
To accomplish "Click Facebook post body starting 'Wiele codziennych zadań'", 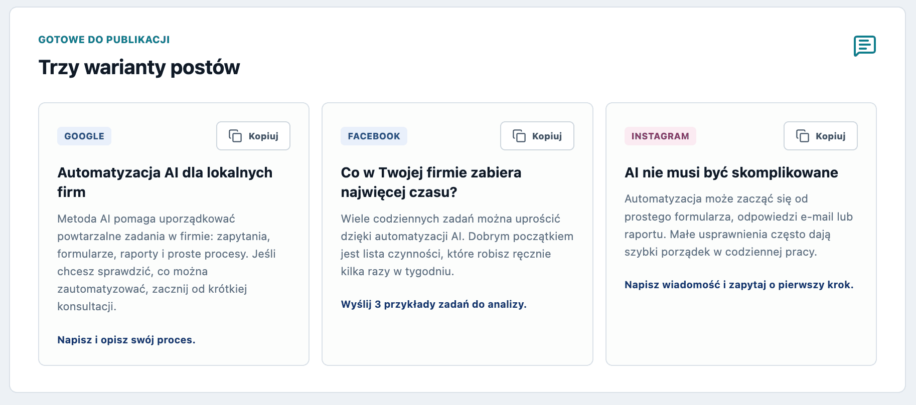I will point(457,245).
